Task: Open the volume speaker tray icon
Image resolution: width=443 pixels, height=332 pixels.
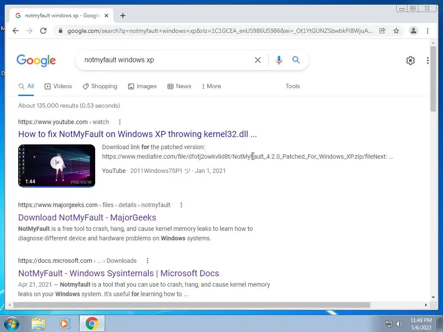Action: tap(399, 324)
